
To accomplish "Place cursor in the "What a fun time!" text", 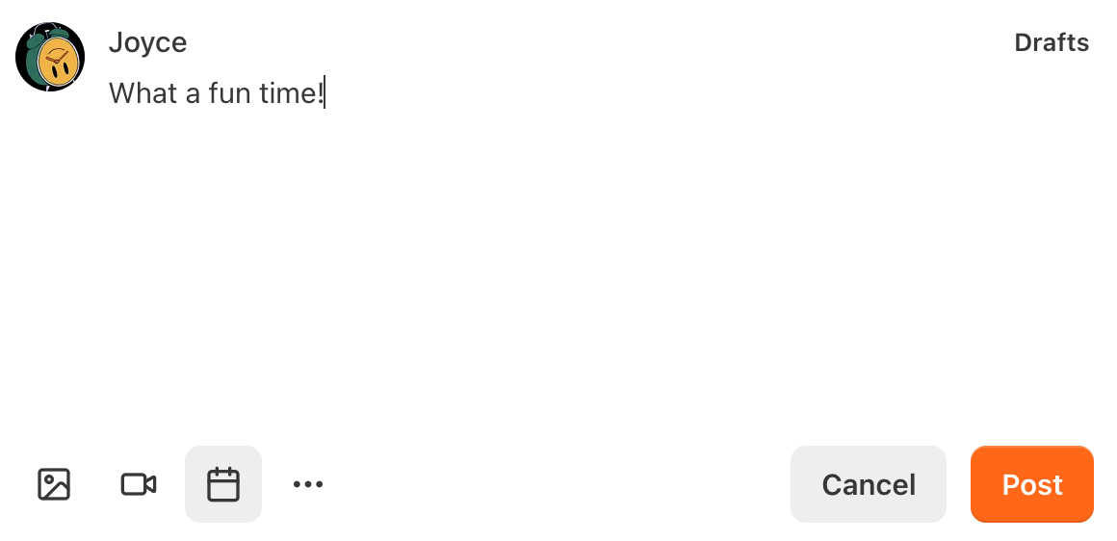I will [x=217, y=93].
